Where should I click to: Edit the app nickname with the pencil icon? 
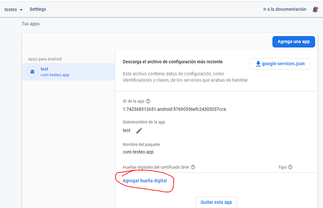pyautogui.click(x=139, y=131)
